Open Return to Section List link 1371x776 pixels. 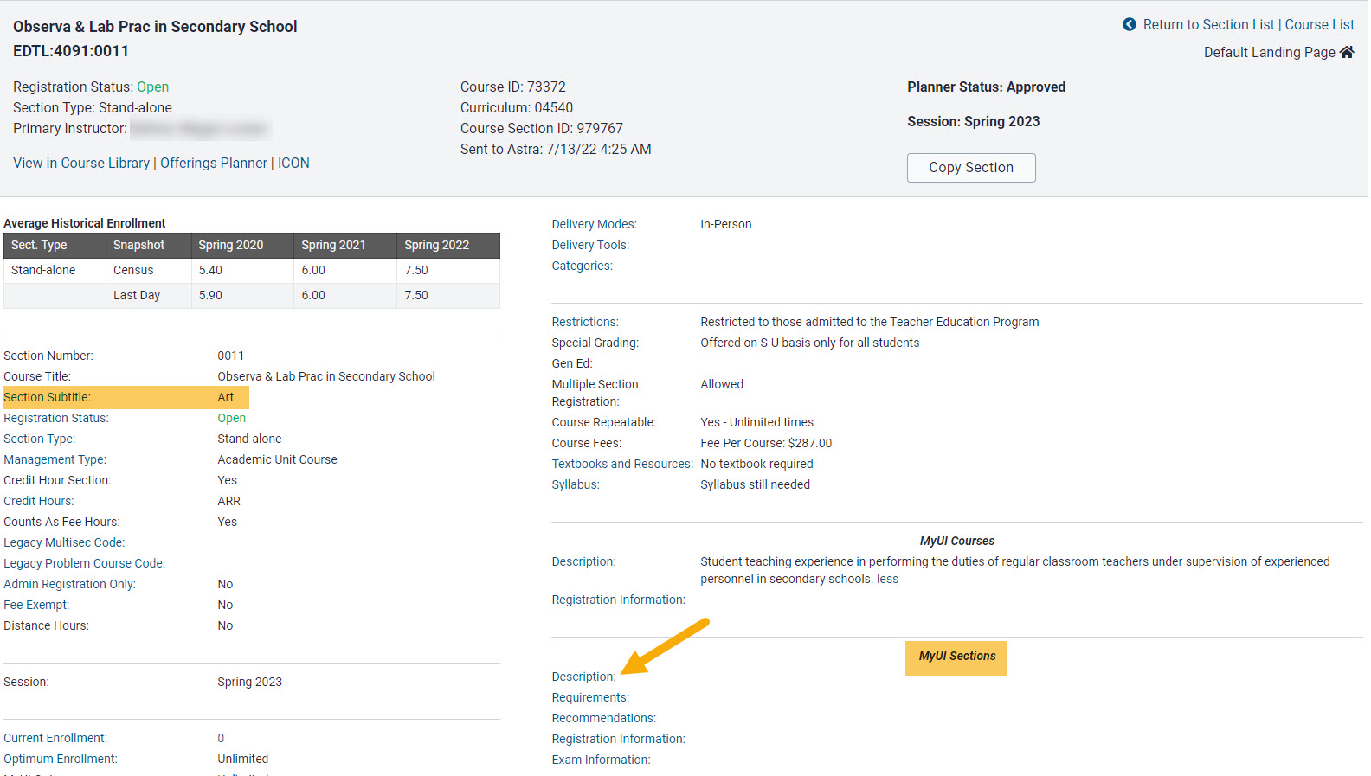pos(1208,24)
